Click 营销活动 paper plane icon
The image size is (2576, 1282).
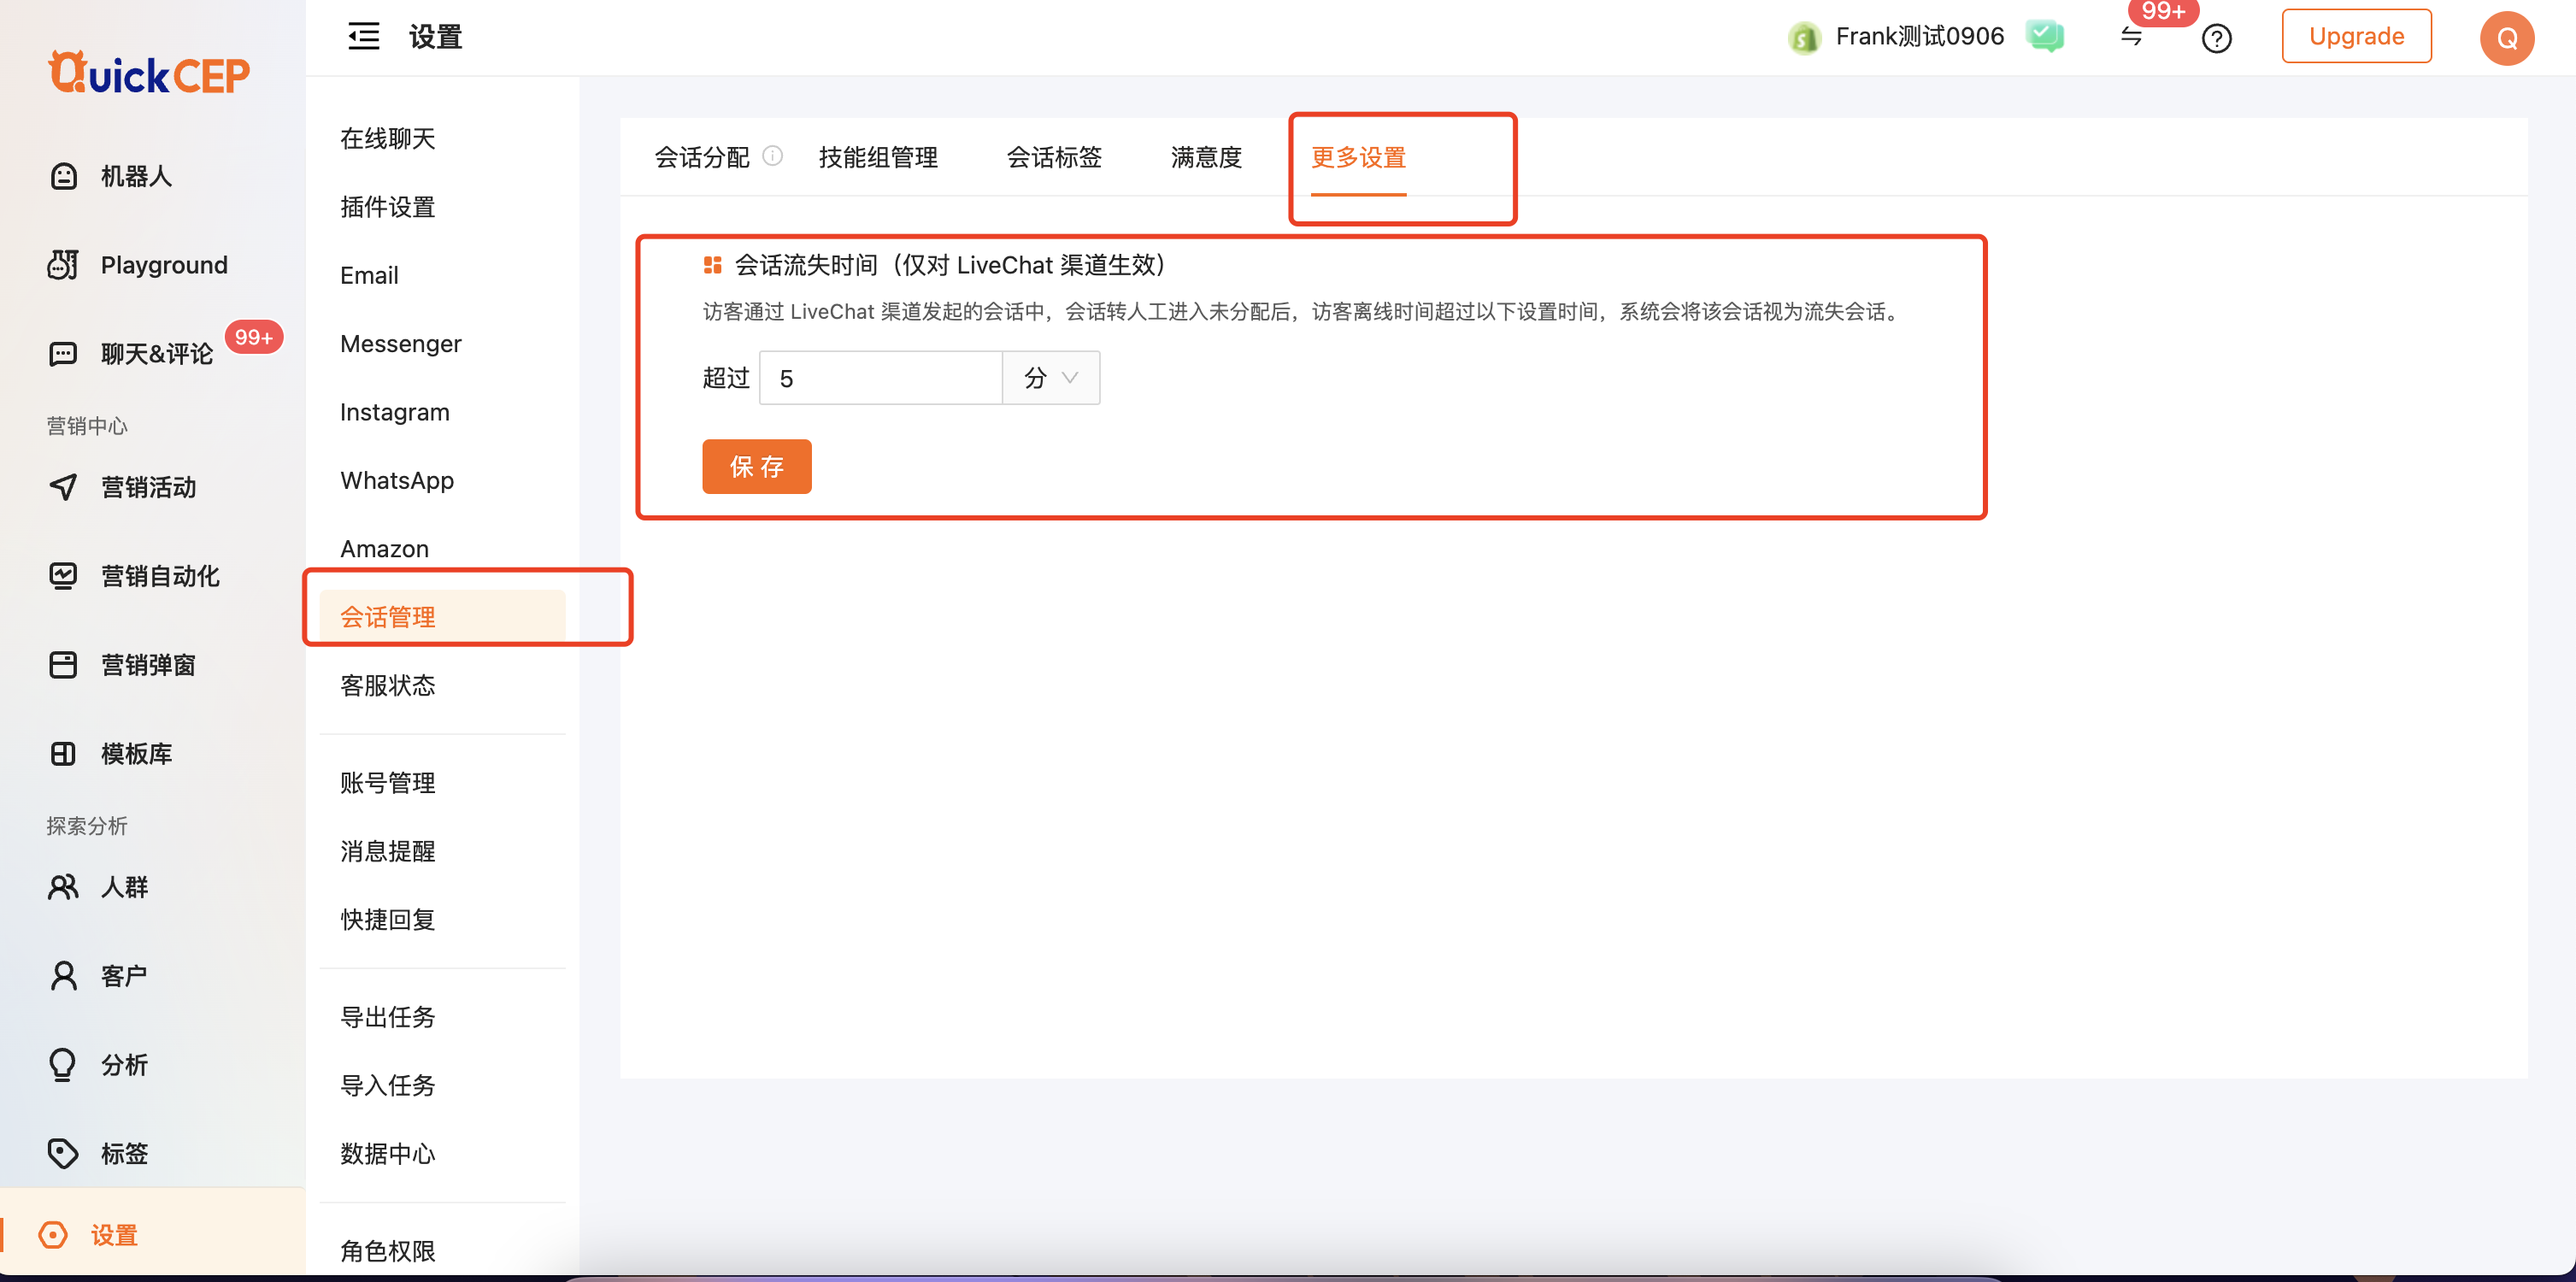pyautogui.click(x=63, y=487)
